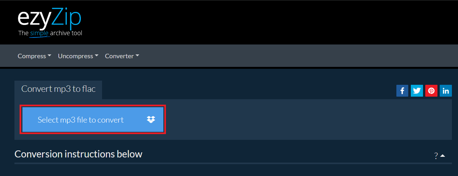Collapse instructions with the up arrow
Viewport: 458px width, 176px height.
click(x=443, y=156)
